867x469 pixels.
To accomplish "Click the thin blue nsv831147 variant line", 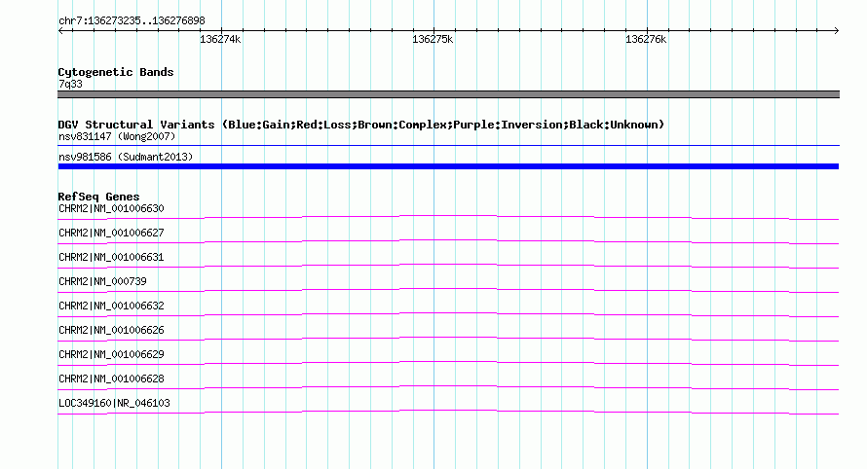I will point(448,145).
